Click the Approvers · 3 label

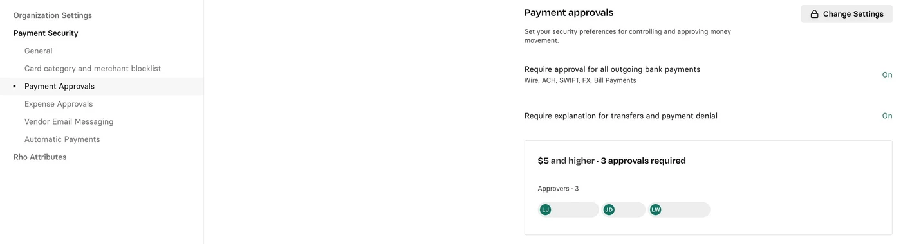click(558, 189)
